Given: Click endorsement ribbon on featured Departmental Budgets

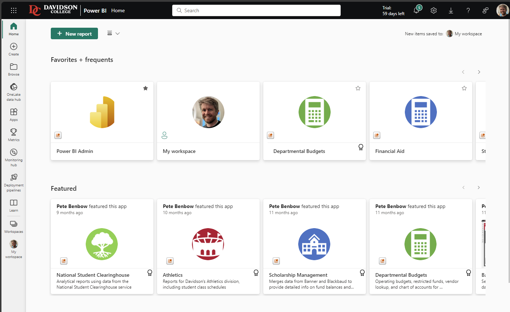Looking at the screenshot, I should point(469,273).
